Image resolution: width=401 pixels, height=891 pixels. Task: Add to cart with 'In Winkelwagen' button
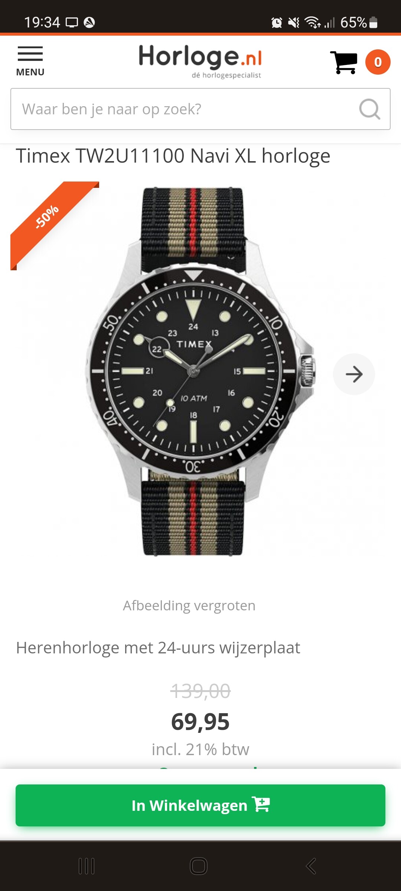coord(200,805)
